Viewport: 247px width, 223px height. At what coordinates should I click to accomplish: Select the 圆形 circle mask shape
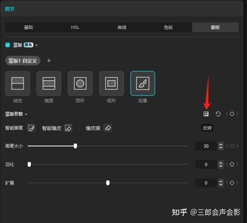point(80,83)
